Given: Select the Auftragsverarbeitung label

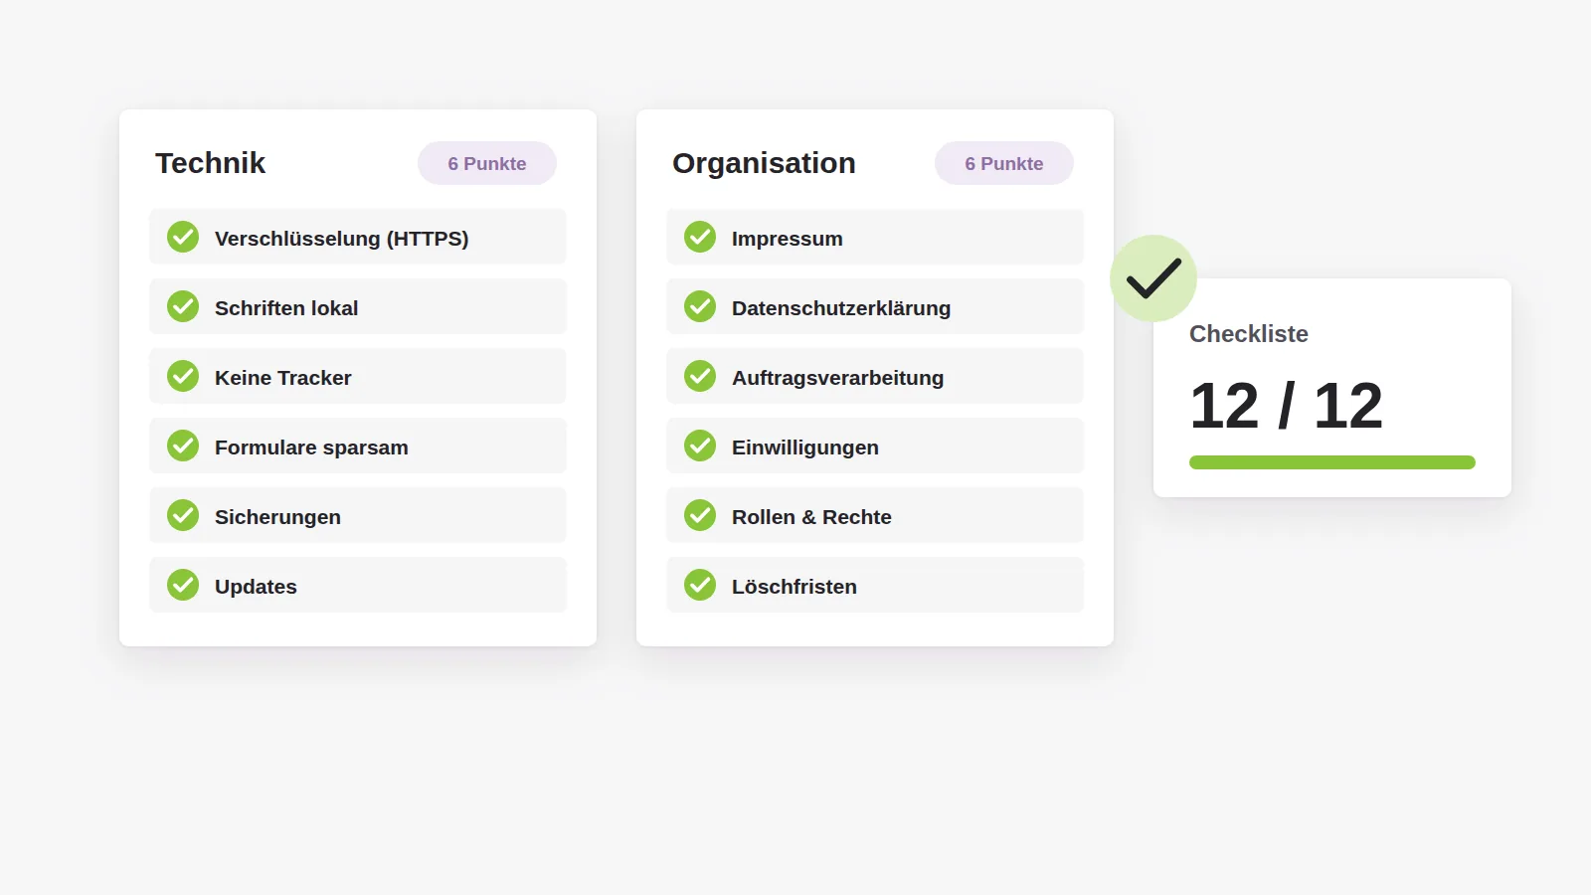Looking at the screenshot, I should click(837, 378).
